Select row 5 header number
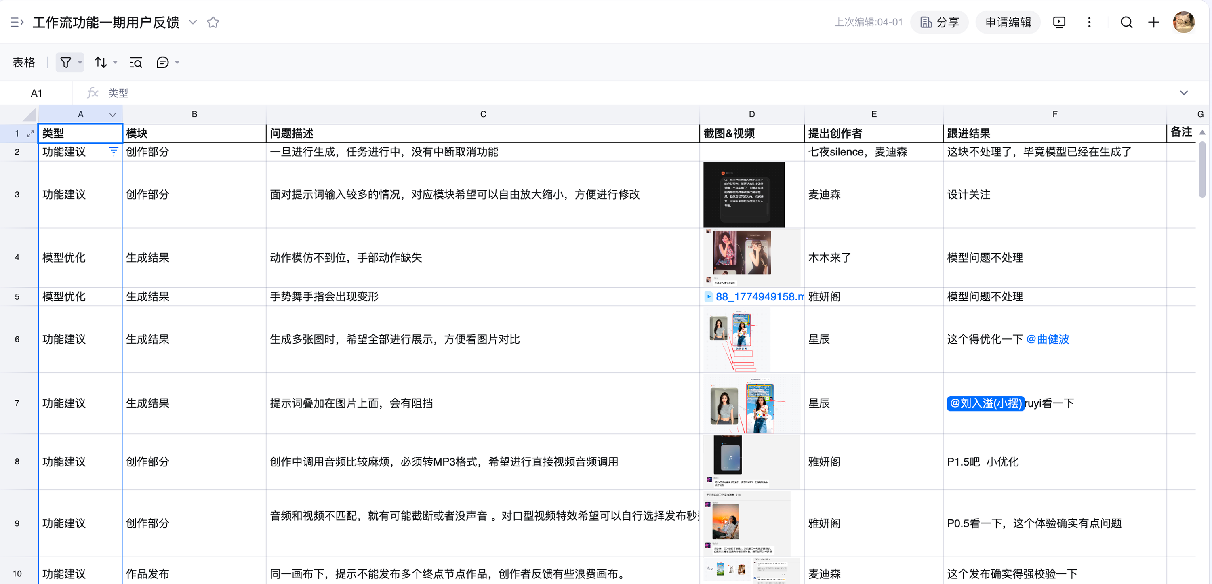The width and height of the screenshot is (1212, 584). [17, 297]
